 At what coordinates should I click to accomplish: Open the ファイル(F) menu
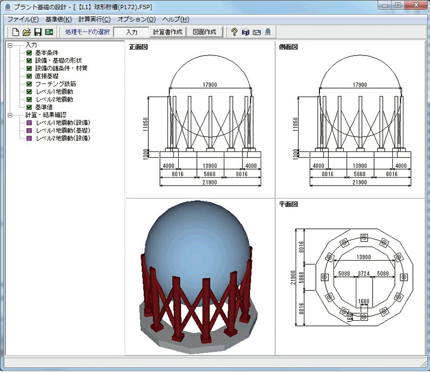23,20
